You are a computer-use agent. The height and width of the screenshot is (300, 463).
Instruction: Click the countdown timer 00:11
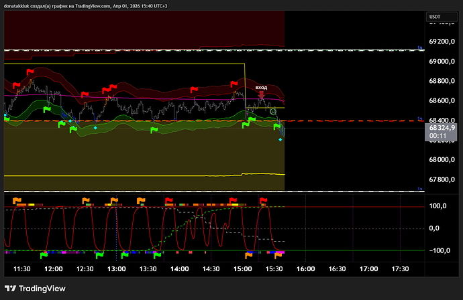(438, 136)
